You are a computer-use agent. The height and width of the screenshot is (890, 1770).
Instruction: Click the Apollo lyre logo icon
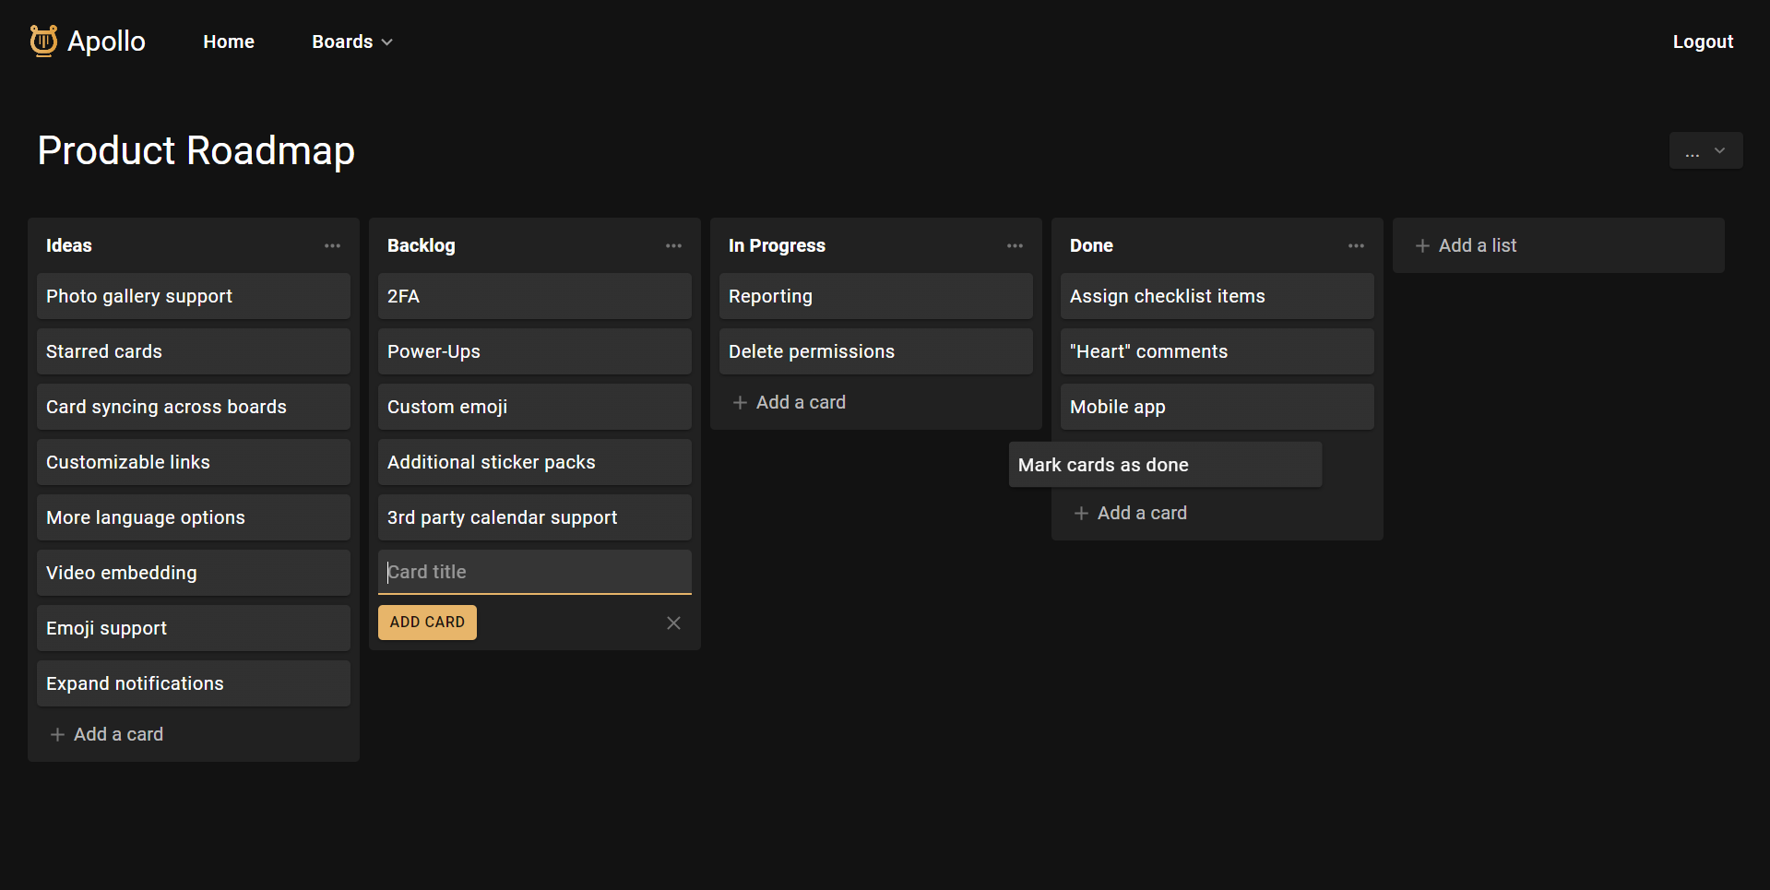(42, 41)
